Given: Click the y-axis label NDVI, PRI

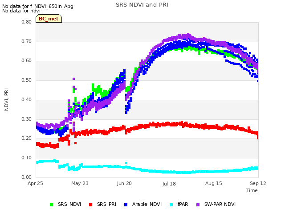Looking at the screenshot, I should coord(6,99).
